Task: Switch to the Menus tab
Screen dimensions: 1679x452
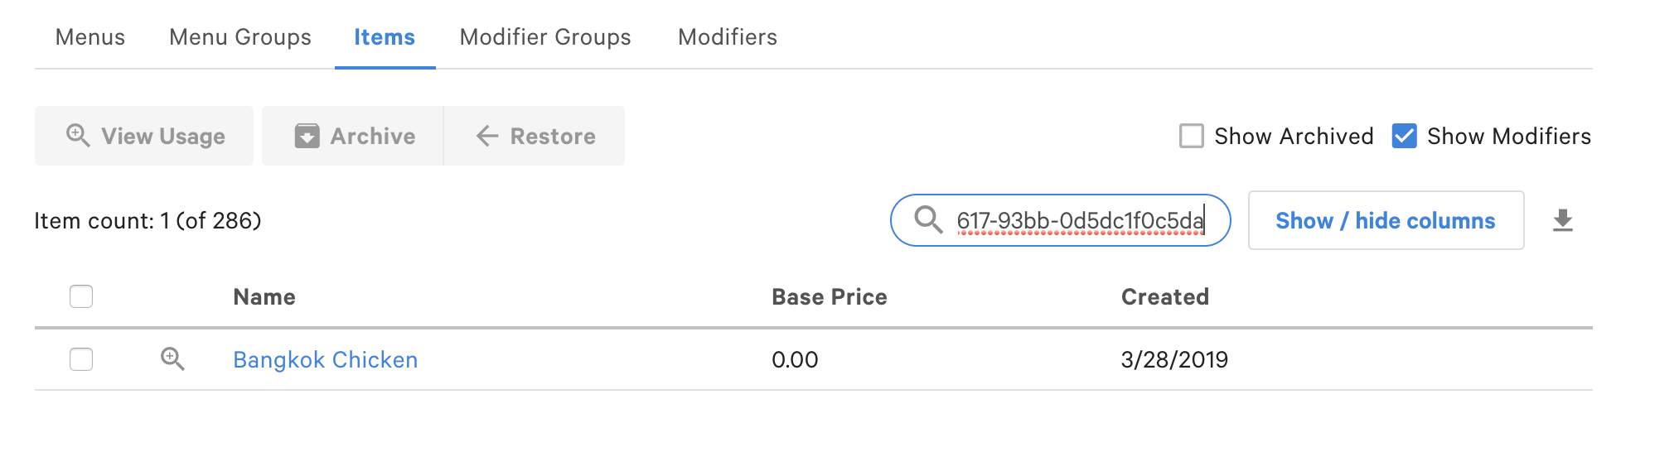Action: click(x=90, y=37)
